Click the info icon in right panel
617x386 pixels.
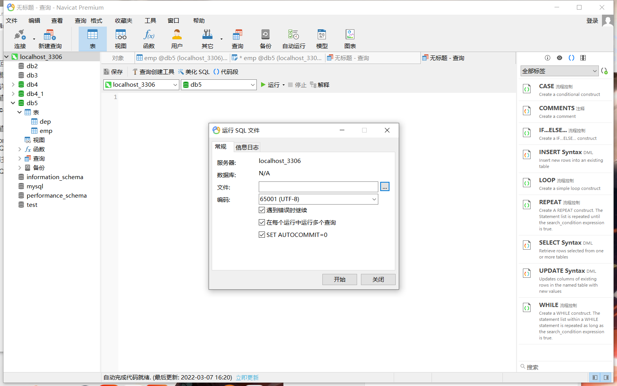(548, 58)
